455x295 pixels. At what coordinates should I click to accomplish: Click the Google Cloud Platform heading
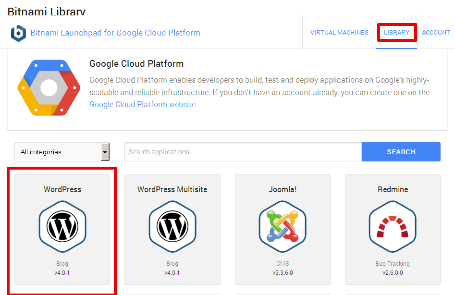136,63
